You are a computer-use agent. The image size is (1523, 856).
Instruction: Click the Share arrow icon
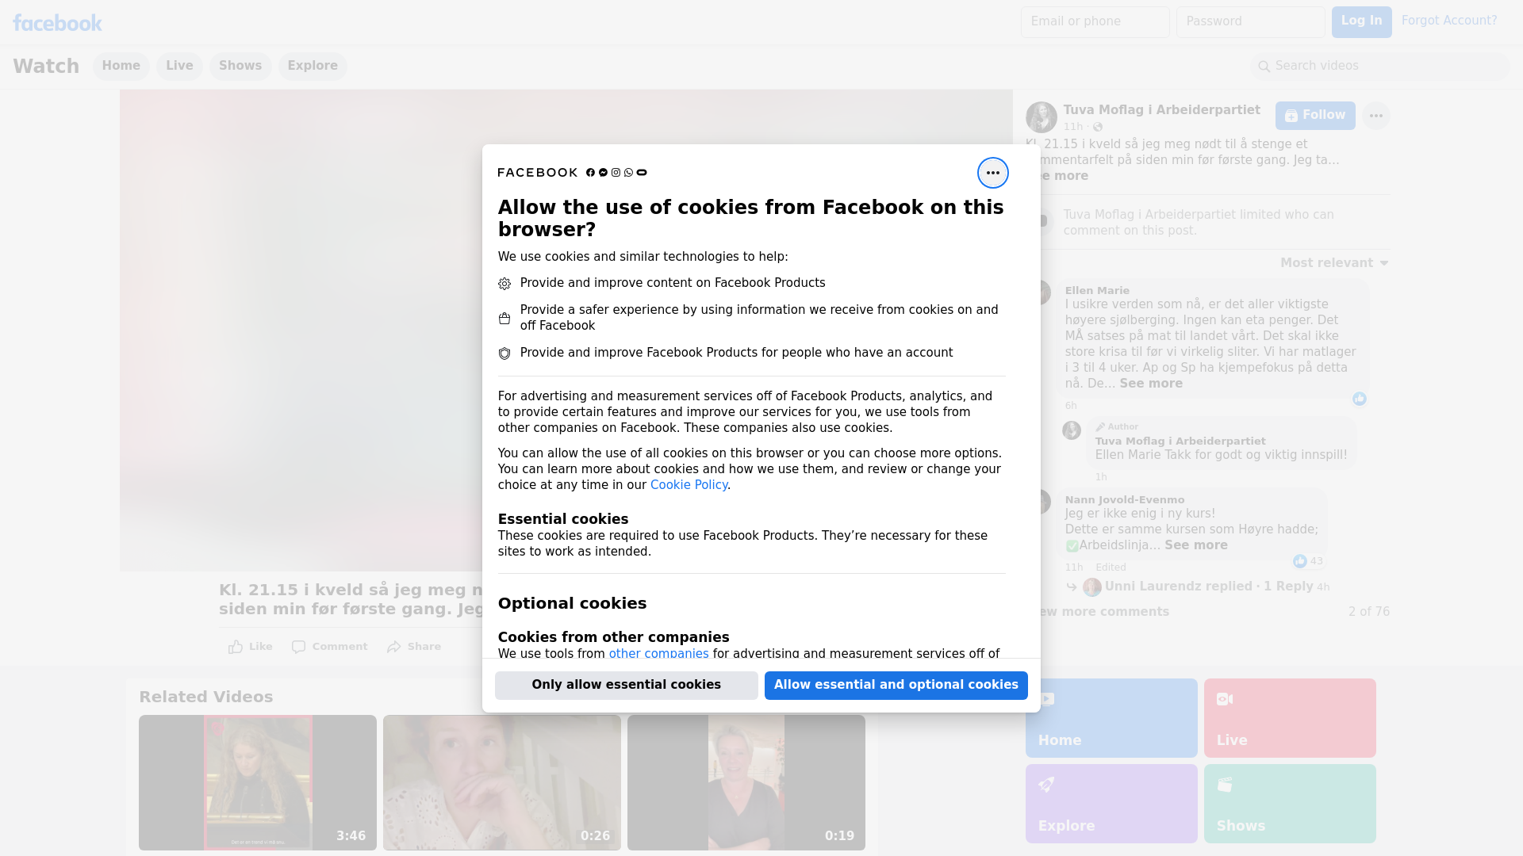pos(394,647)
